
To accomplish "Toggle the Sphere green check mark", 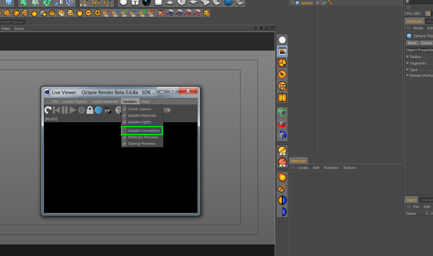I will click(325, 3).
